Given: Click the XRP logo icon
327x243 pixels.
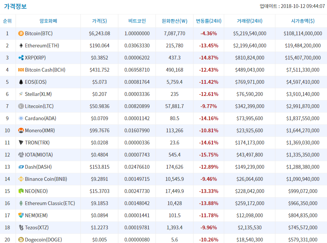Looking at the screenshot, I should [21, 58].
